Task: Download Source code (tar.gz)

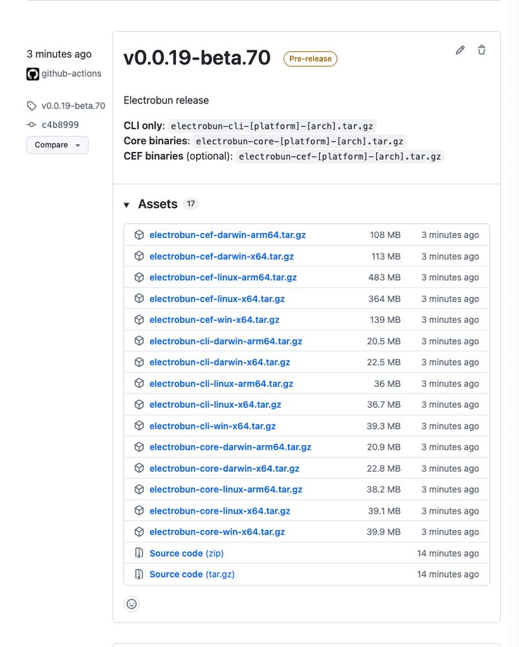Action: [192, 575]
